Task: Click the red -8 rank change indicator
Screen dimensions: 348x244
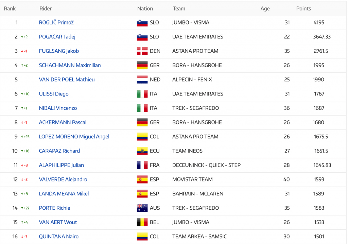Action: click(x=24, y=165)
